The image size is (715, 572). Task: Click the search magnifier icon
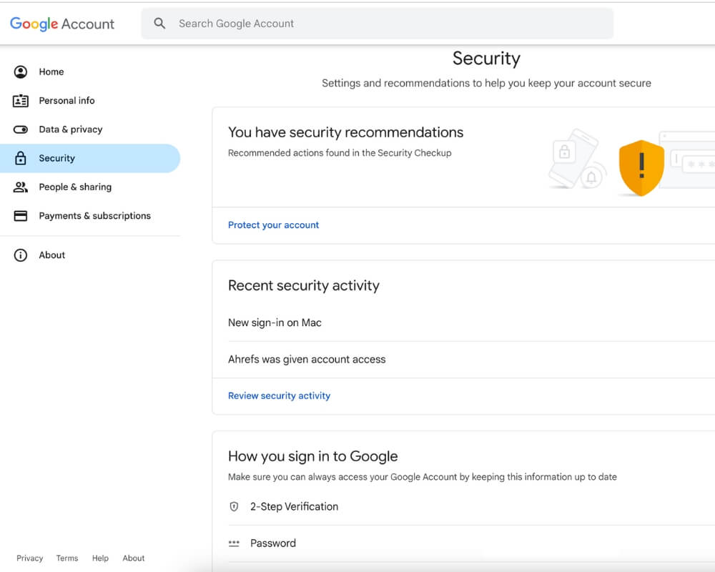point(159,23)
